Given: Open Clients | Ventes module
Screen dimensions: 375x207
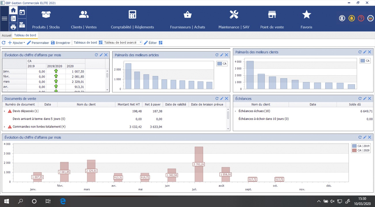Looking at the screenshot, I should (x=84, y=20).
